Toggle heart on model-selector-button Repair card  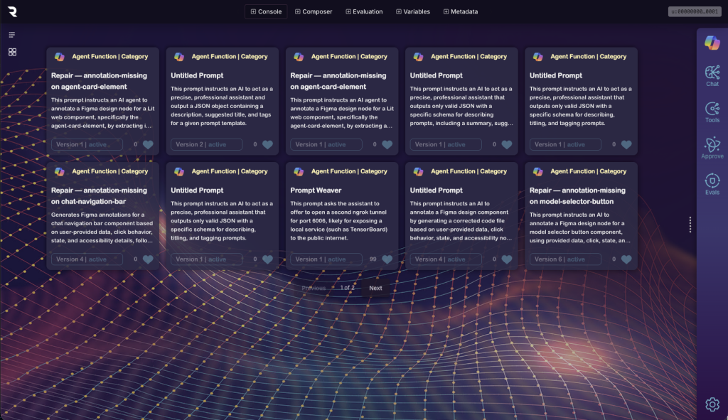(626, 259)
